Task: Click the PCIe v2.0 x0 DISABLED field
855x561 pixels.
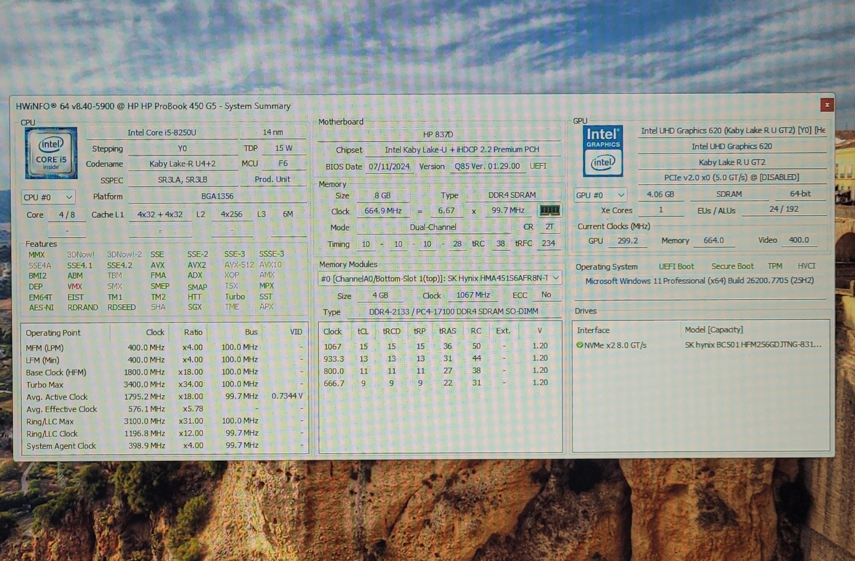Action: (732, 177)
